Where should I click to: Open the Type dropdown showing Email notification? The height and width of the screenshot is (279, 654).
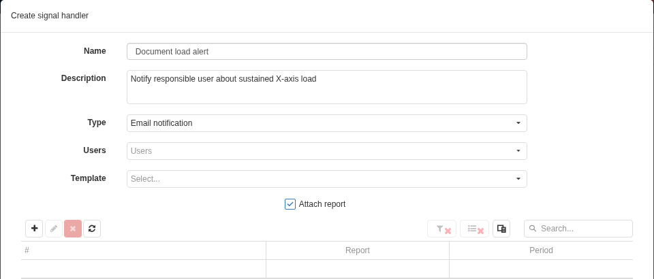click(327, 123)
